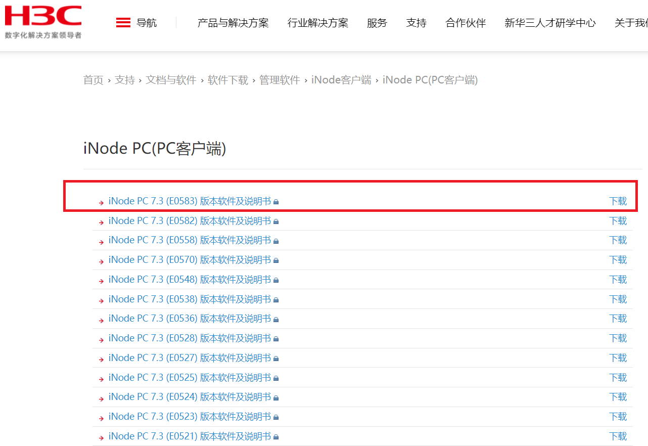Open iNode PC 7.3 (E0548) 版本软件及说明书
This screenshot has width=648, height=446.
pyautogui.click(x=190, y=280)
